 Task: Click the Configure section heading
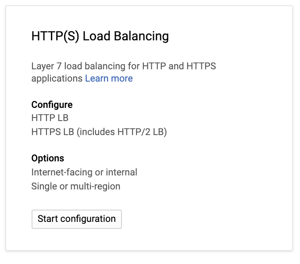click(x=52, y=105)
